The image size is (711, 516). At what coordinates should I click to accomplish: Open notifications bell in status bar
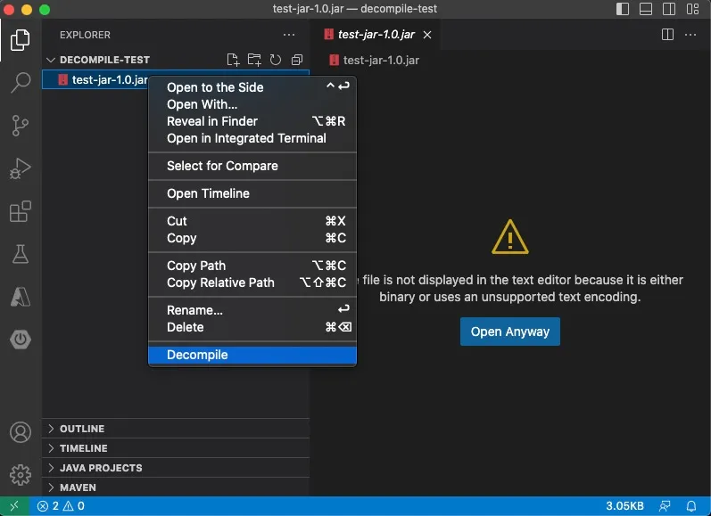click(691, 506)
